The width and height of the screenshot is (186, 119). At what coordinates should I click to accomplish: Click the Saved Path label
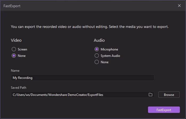pos(19,88)
